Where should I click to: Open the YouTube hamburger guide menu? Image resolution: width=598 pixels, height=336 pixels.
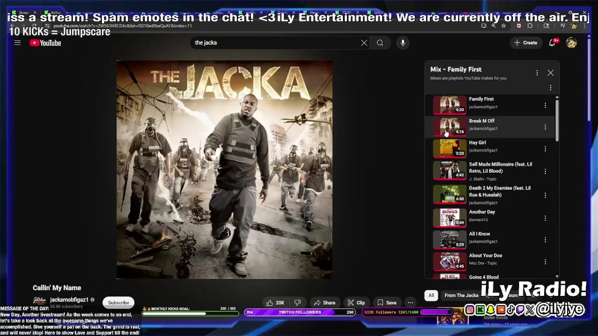pos(17,43)
